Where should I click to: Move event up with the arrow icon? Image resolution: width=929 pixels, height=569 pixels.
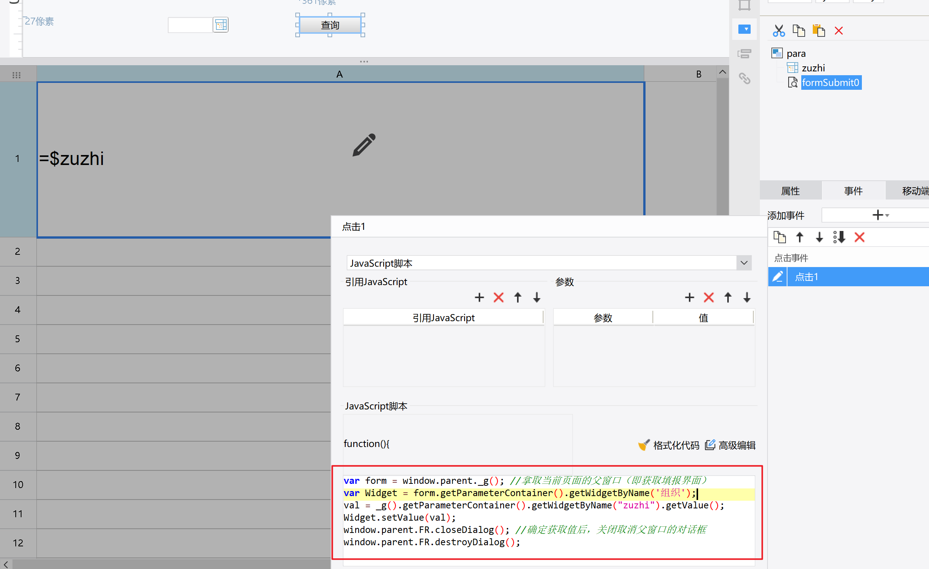click(800, 237)
